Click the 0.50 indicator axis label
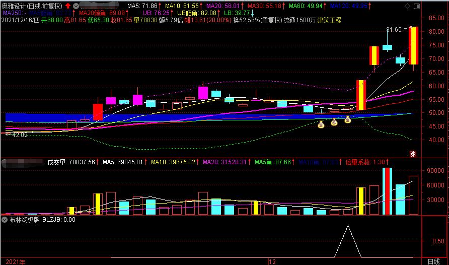 click(438, 241)
